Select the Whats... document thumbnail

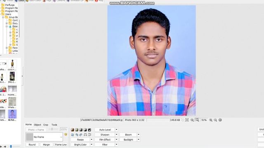click(x=12, y=103)
